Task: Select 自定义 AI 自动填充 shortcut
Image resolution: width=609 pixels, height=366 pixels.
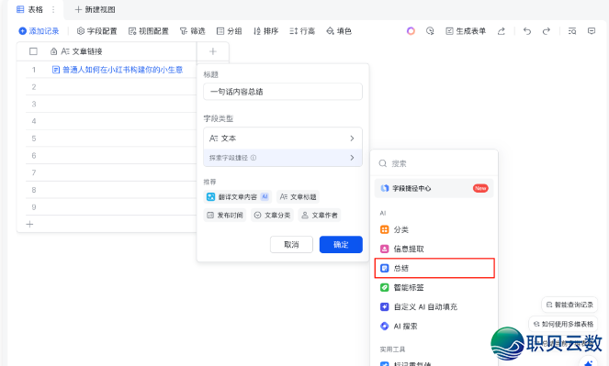Action: pyautogui.click(x=434, y=307)
